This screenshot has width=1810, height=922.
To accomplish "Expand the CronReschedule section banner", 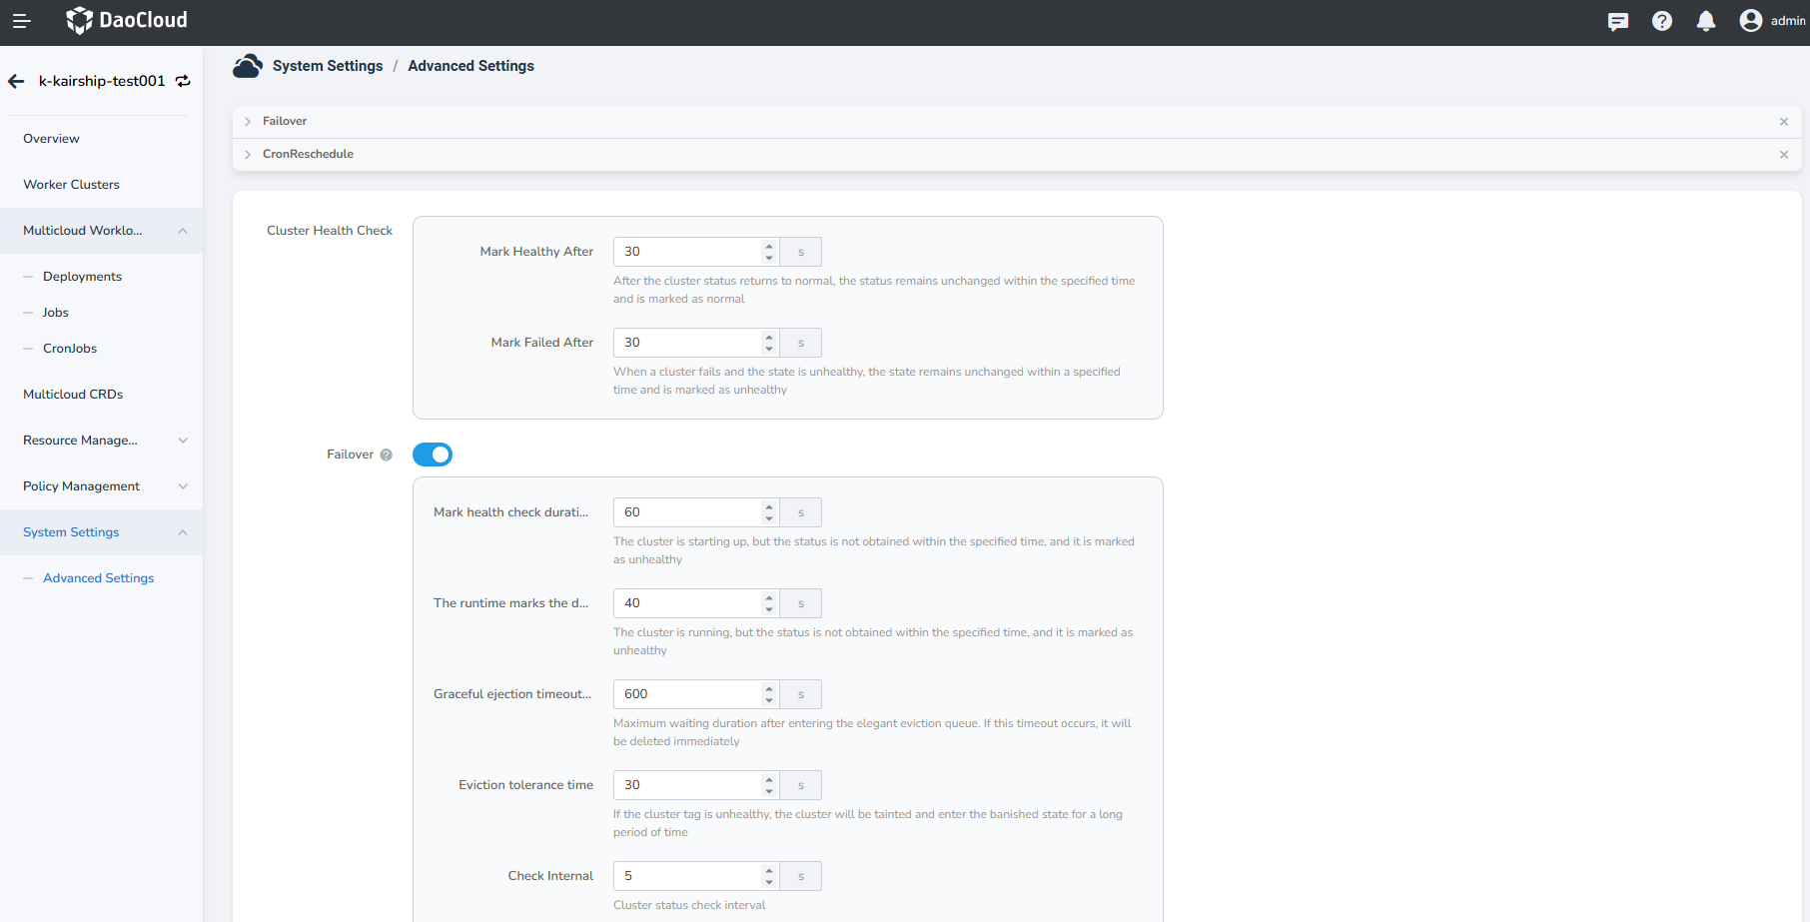I will 247,154.
